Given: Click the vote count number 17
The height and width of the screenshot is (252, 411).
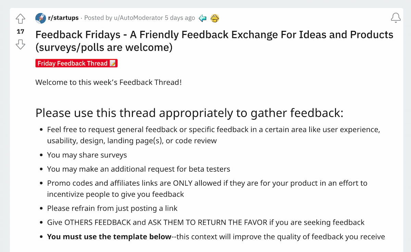Looking at the screenshot, I should 21,31.
